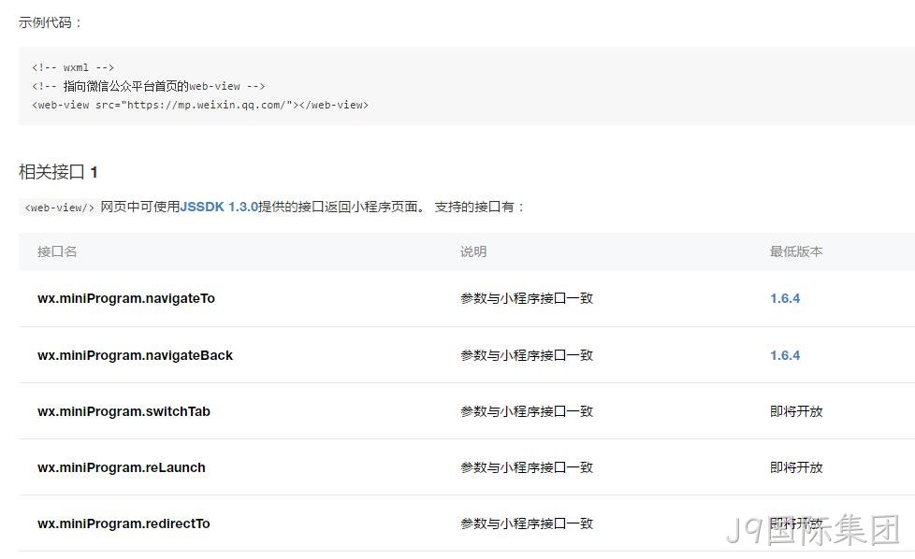Click 即将开放 in the switchTab row

tap(796, 411)
